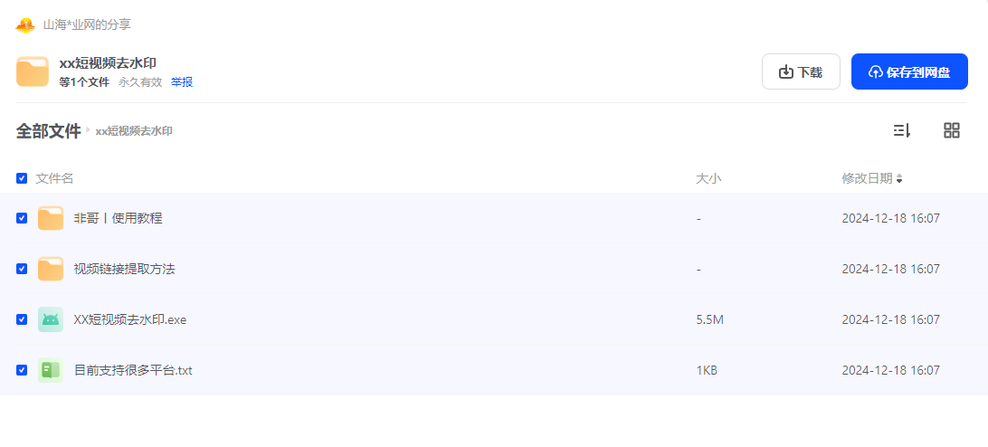Click the sort order icon
988x447 pixels.
coord(902,130)
